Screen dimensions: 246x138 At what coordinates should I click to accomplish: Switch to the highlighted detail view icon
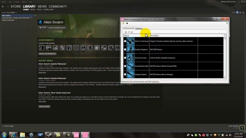click(x=237, y=13)
